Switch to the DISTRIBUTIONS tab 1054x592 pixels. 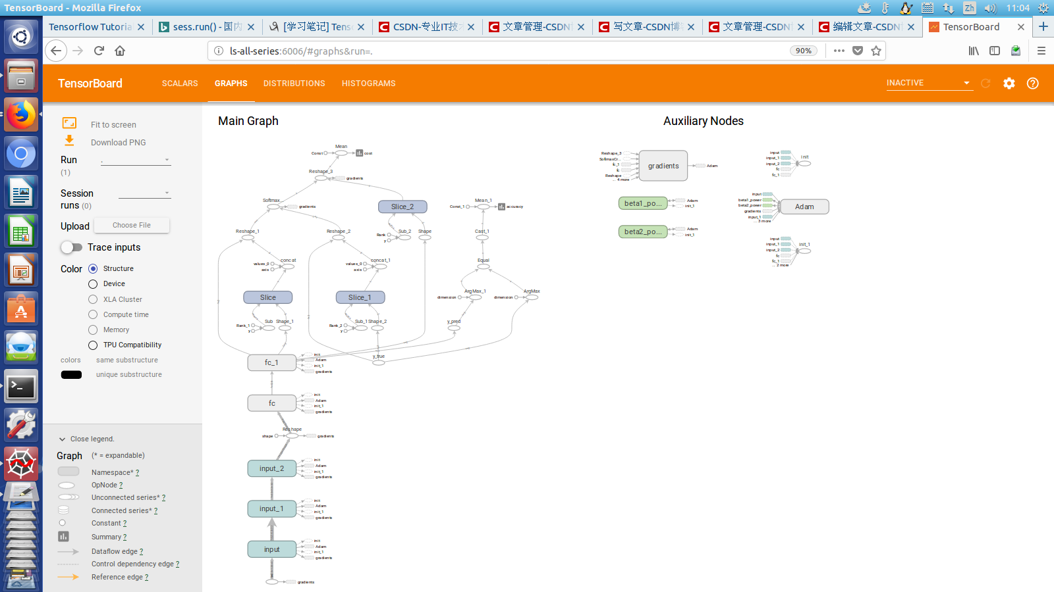[x=294, y=84]
